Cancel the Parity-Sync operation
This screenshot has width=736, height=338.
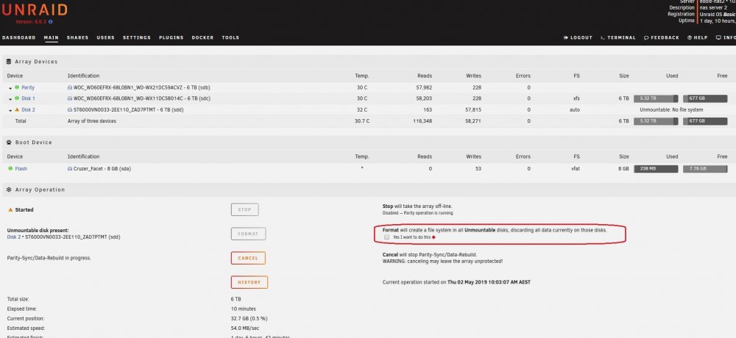coord(248,258)
